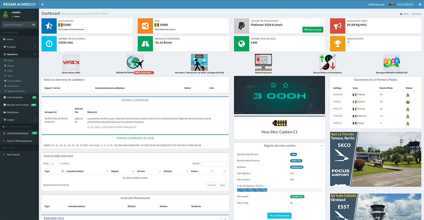The width and height of the screenshot is (424, 220).
Task: Expand the A propos sidebar menu
Action: click(19, 47)
